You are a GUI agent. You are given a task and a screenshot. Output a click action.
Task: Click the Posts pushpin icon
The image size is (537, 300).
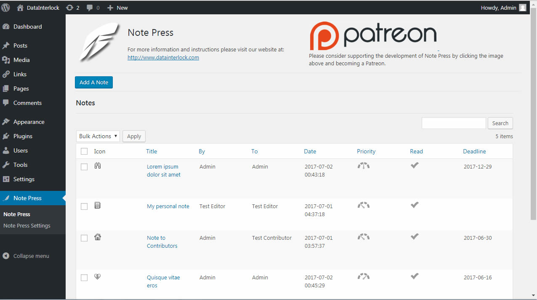click(6, 46)
